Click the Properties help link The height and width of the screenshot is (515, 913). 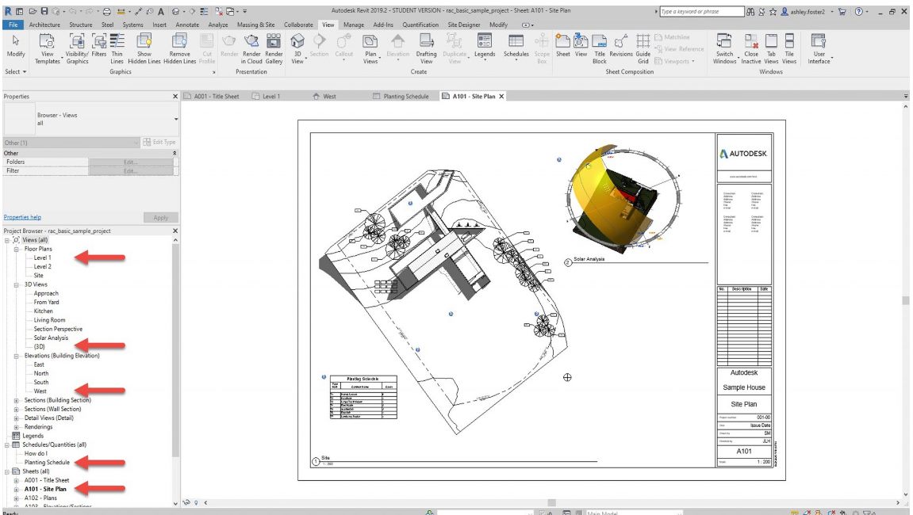tap(22, 217)
